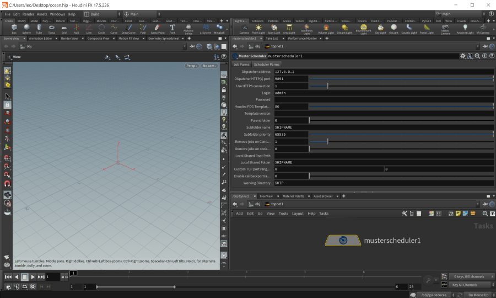Toggle Enable callback port range setting
This screenshot has width=496, height=298.
(291, 176)
